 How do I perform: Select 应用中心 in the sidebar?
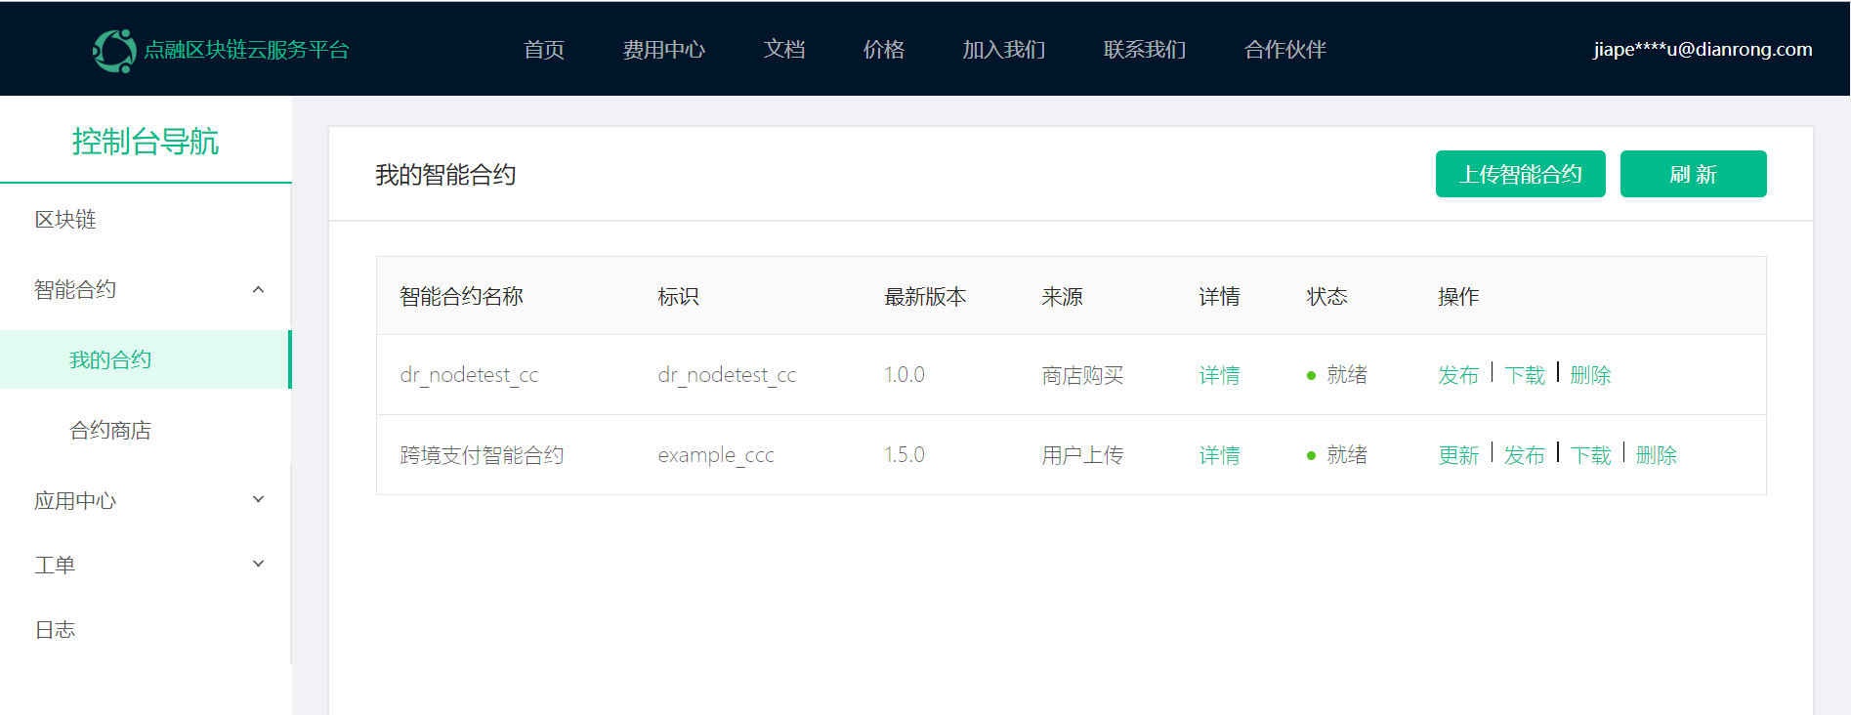click(75, 501)
